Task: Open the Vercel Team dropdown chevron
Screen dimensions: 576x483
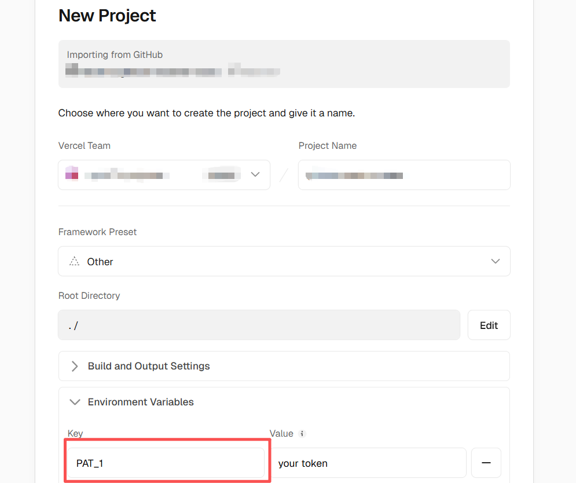Action: (x=255, y=174)
